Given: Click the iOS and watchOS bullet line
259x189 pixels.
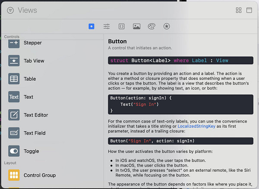Looking at the screenshot, I should (161, 161).
